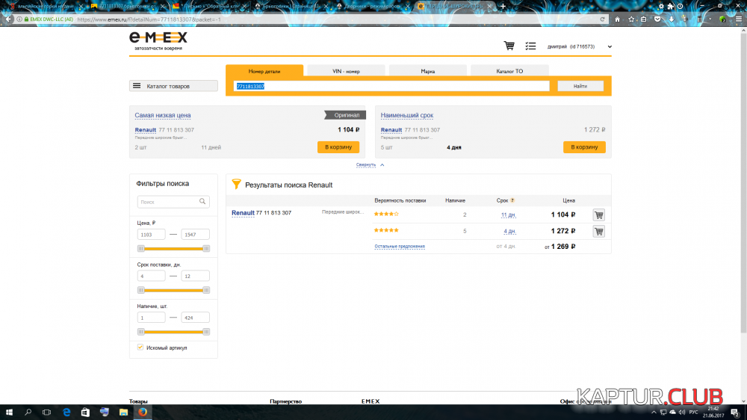Open the orders checklist icon in header
Viewport: 747px width, 420px height.
coord(530,46)
